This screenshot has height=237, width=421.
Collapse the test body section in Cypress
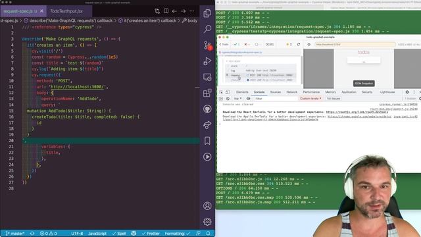tap(233, 61)
